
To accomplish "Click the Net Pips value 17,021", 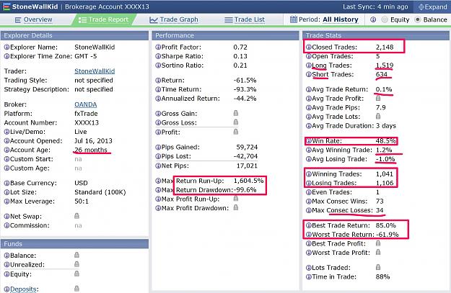I will click(247, 166).
